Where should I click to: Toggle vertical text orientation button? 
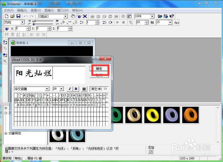click(x=84, y=89)
